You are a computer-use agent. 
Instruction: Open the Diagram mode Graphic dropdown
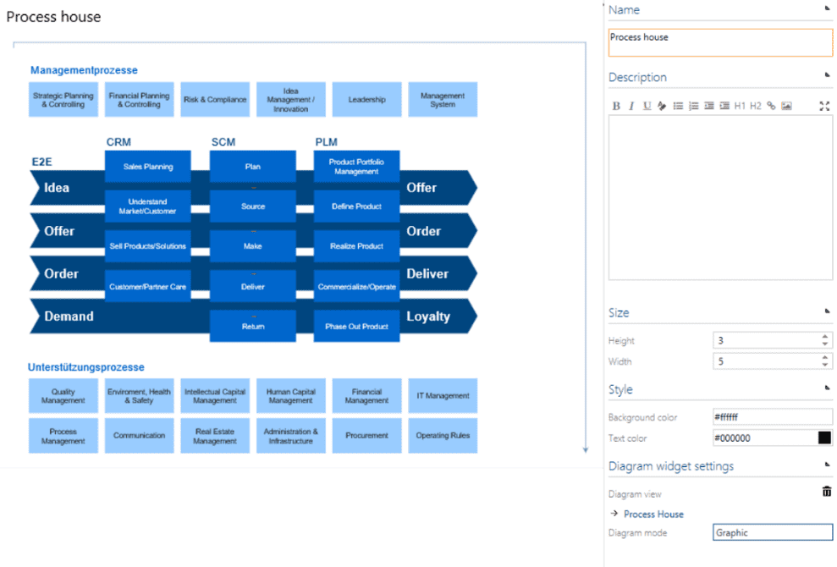point(773,532)
